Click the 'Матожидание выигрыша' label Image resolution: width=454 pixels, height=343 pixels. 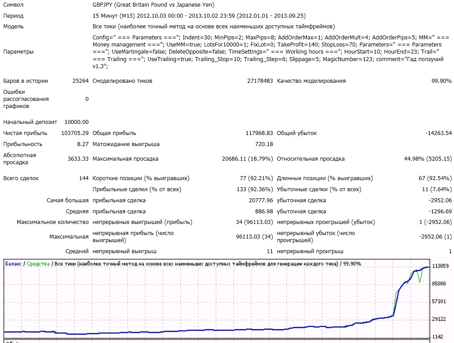point(126,144)
